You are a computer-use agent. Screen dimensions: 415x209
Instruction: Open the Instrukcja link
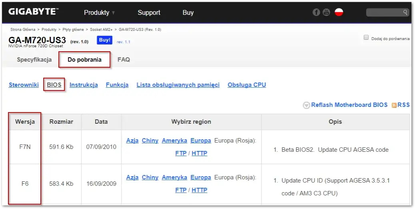pos(84,85)
